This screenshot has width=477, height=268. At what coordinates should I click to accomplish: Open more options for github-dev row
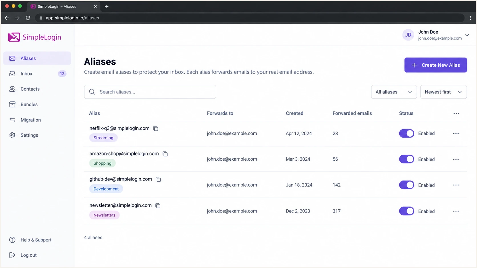(456, 185)
